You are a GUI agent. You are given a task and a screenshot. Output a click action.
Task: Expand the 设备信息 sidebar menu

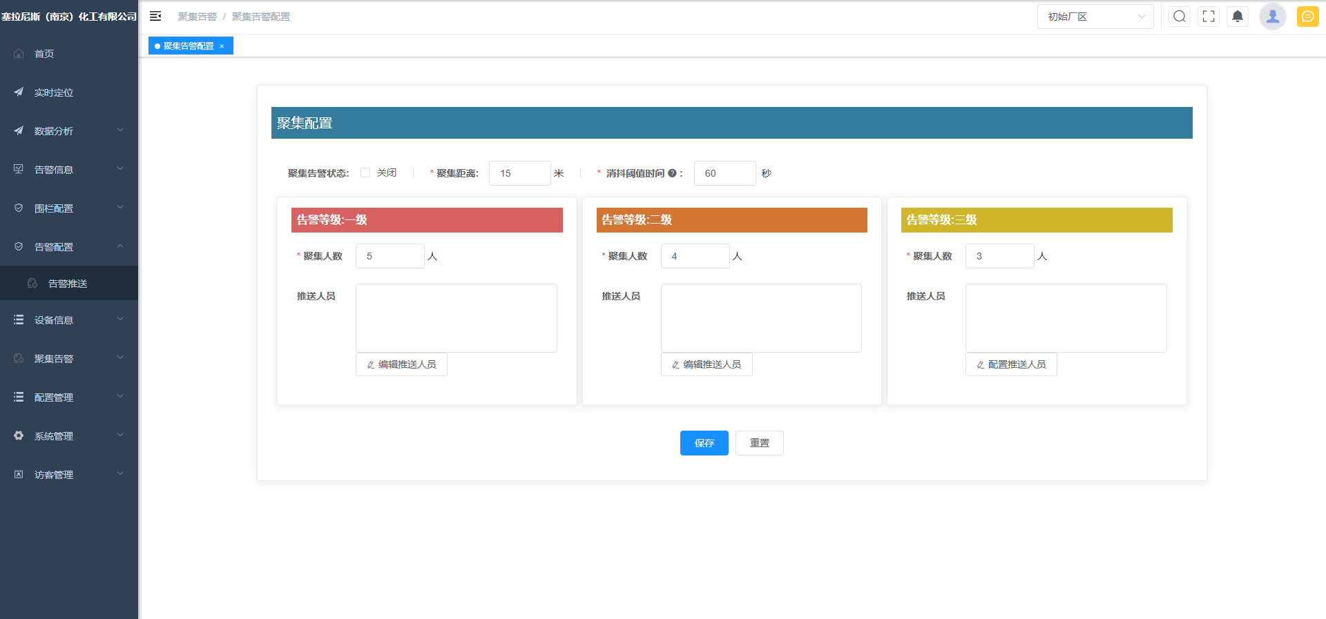[x=69, y=320]
